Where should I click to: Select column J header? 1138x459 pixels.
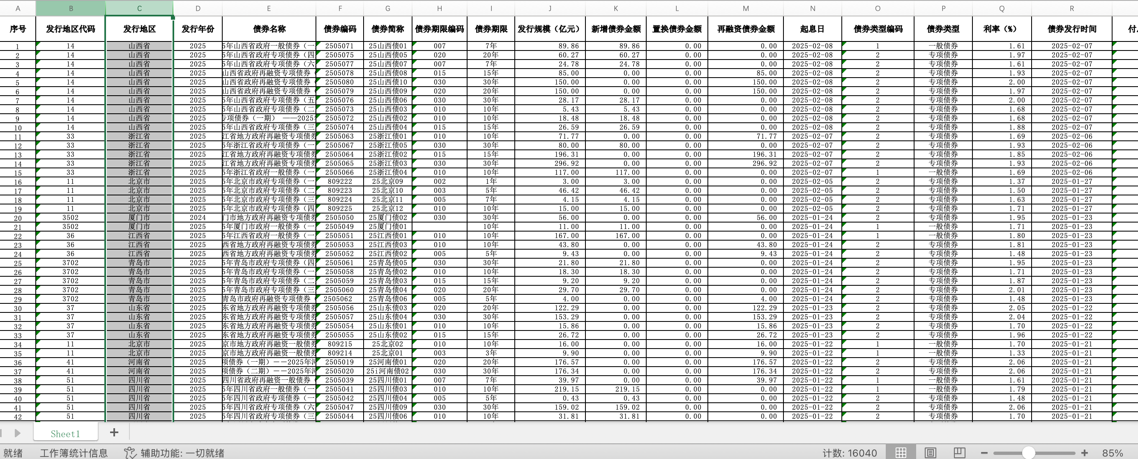click(550, 8)
